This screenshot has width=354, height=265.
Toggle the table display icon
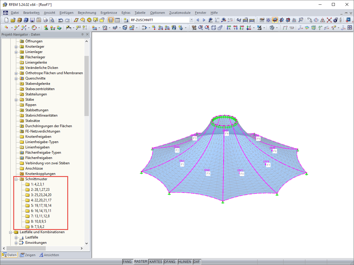click(x=117, y=20)
